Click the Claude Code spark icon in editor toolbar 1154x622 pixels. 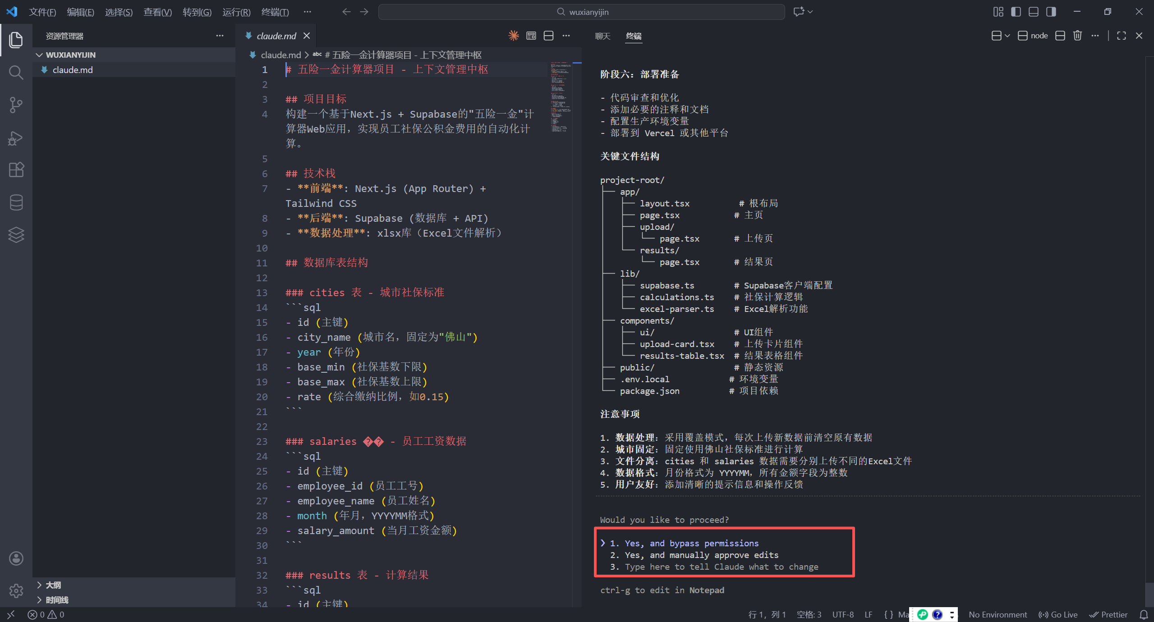pos(514,36)
